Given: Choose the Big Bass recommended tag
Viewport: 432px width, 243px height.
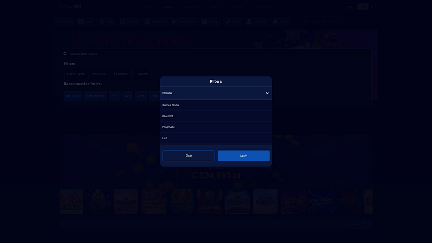Looking at the screenshot, I should [73, 96].
